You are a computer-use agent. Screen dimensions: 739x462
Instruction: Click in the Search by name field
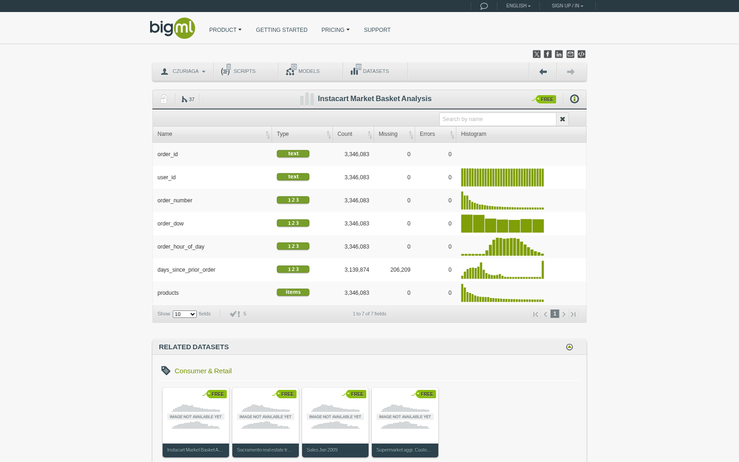(x=498, y=119)
